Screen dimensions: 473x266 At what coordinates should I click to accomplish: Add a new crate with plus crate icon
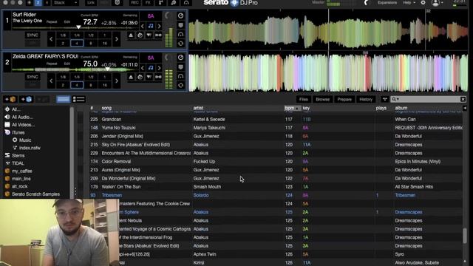10,99
